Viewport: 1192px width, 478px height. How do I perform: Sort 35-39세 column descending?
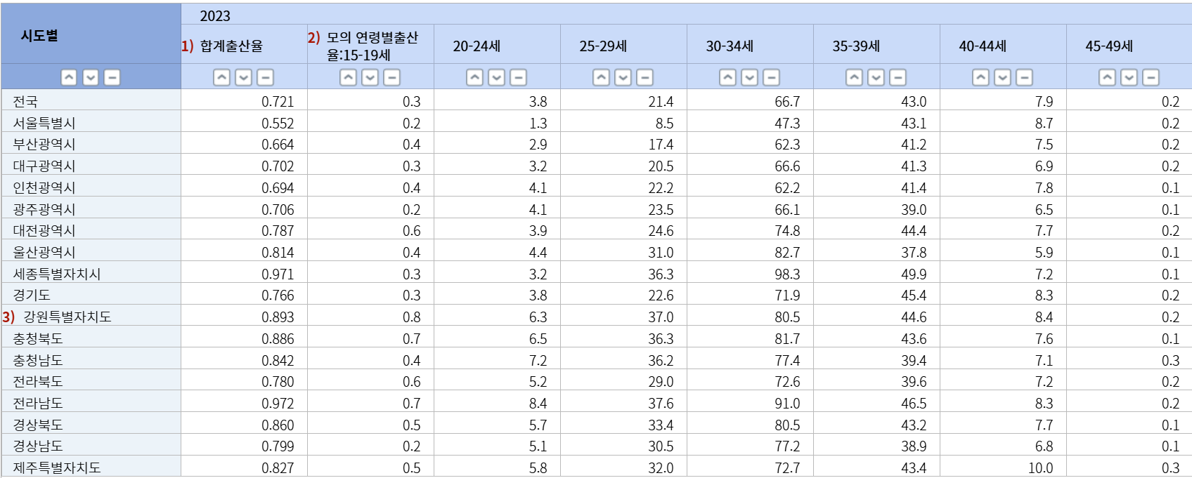876,77
